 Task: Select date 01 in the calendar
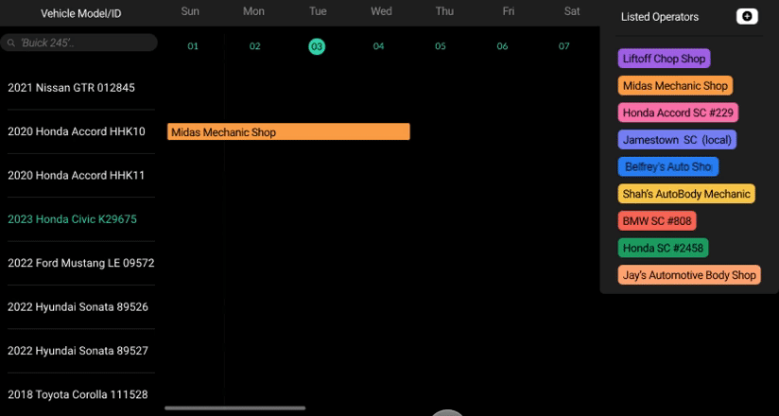[193, 46]
